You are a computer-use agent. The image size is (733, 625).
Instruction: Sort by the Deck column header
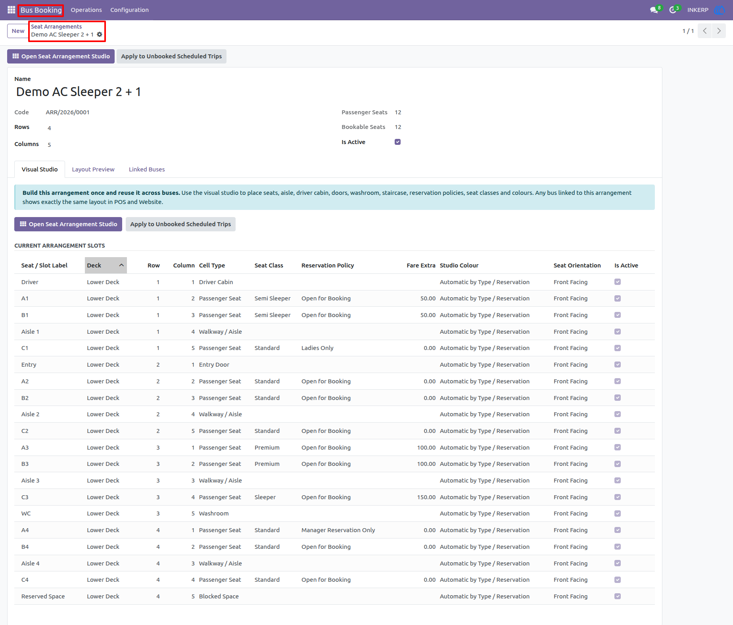click(x=106, y=265)
